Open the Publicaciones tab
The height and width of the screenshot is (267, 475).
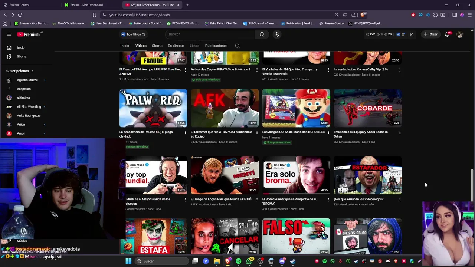[216, 46]
